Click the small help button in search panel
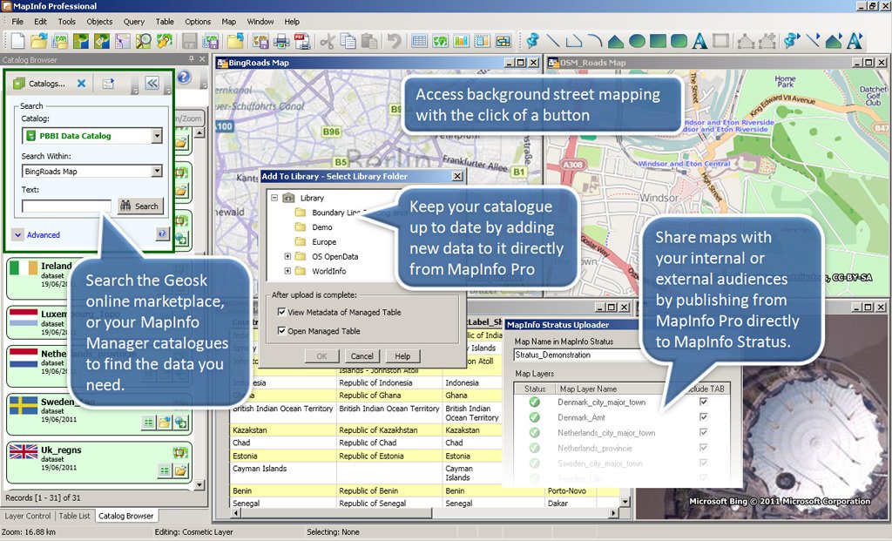This screenshot has width=892, height=541. tap(162, 233)
